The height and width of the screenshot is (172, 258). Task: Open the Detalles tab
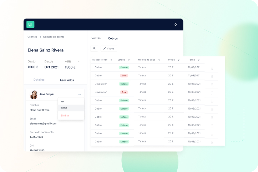(39, 80)
